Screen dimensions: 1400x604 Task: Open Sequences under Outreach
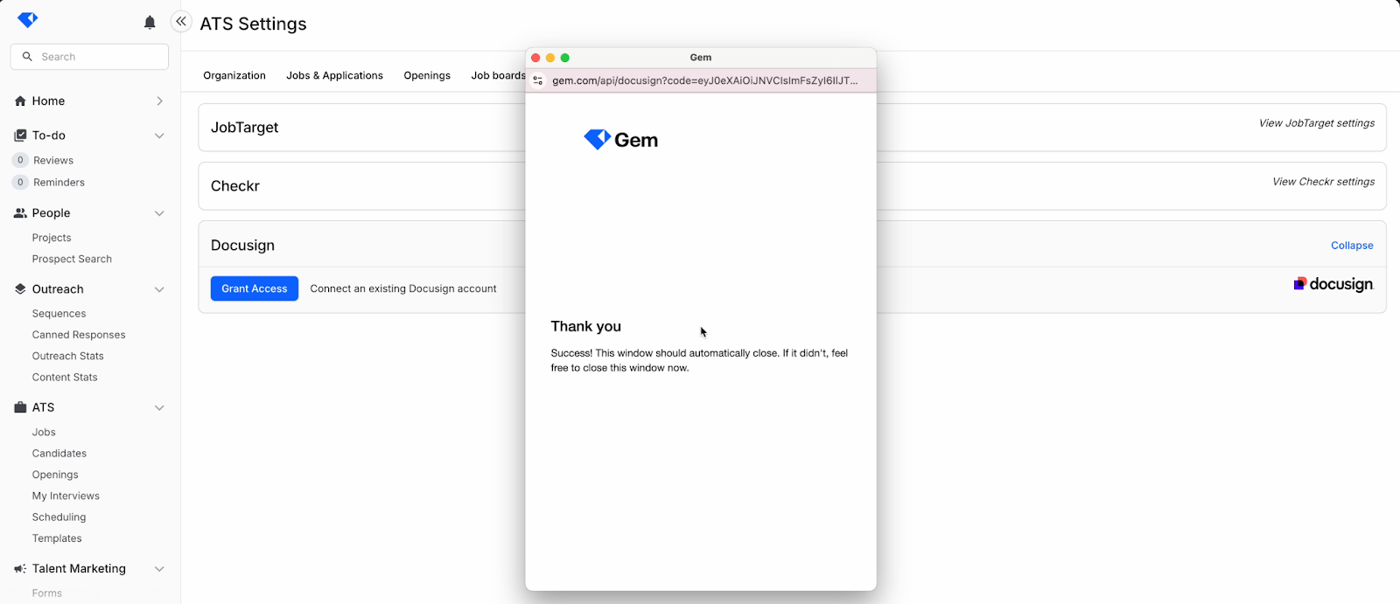[59, 314]
